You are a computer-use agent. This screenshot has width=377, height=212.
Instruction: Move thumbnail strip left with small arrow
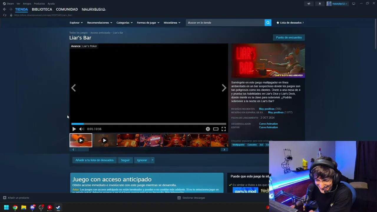pos(73,150)
